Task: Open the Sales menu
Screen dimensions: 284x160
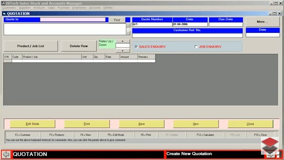Action: coord(51,8)
